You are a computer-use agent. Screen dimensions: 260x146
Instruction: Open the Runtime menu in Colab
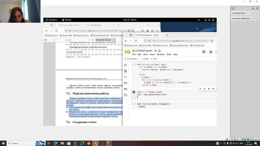click(160, 54)
